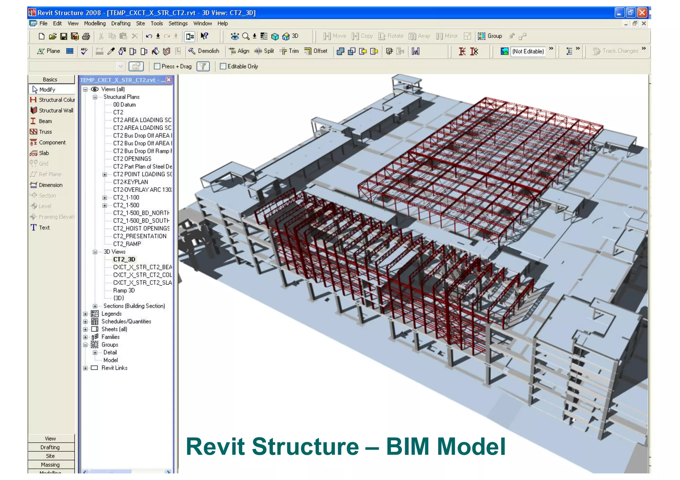Viewport: 680px width, 480px height.
Task: Select the CT2 OPENINGS plan
Action: click(x=132, y=159)
